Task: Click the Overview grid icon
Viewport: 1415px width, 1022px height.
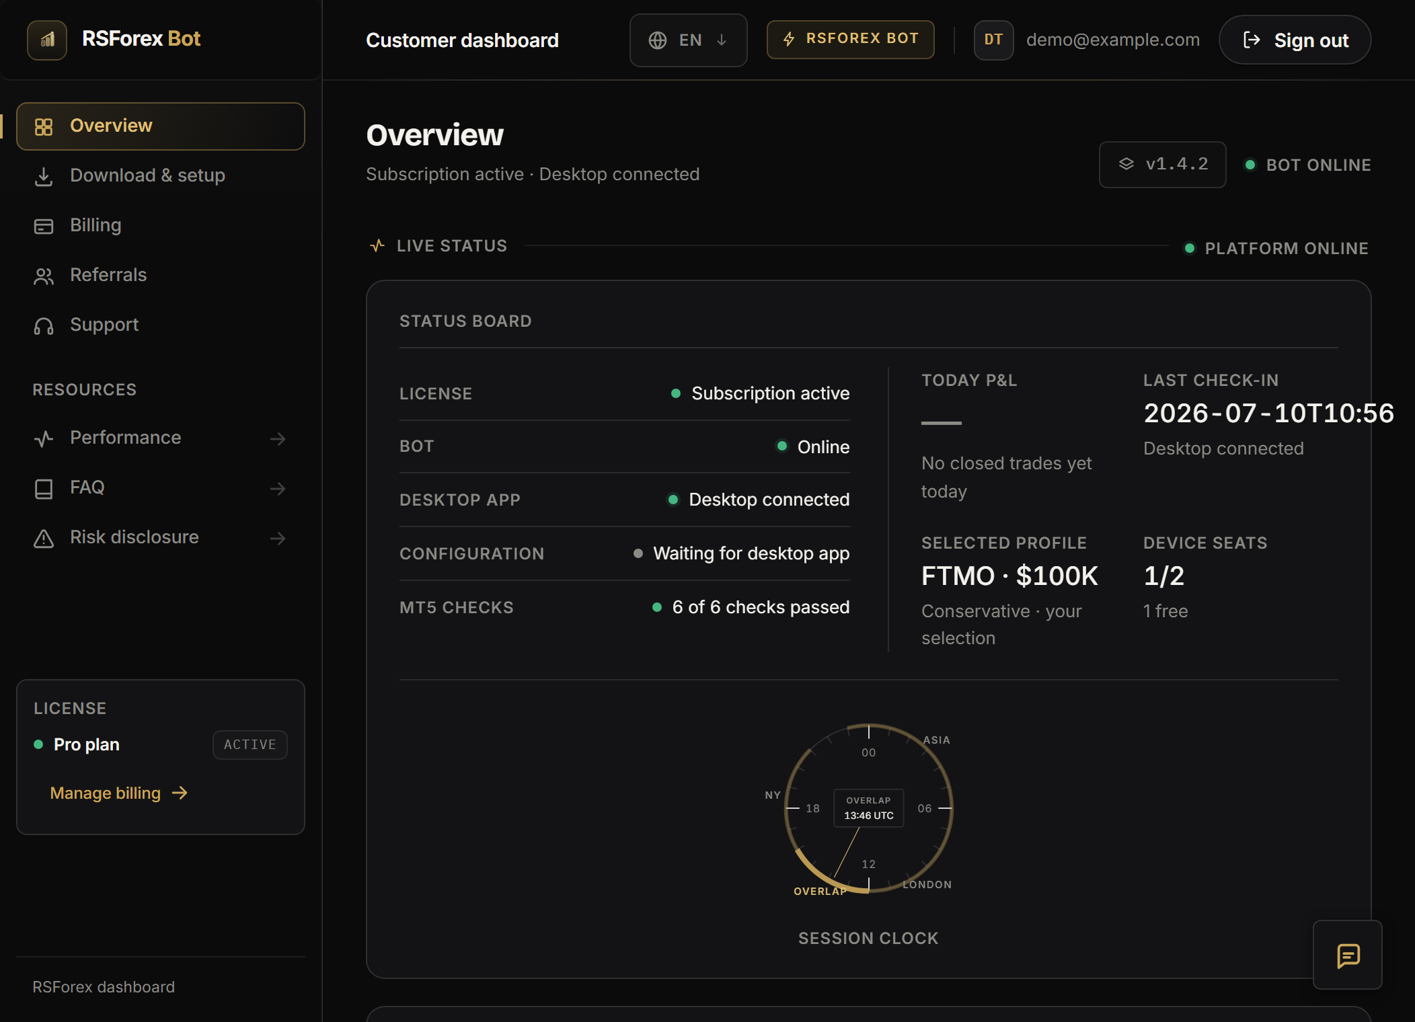Action: [44, 127]
